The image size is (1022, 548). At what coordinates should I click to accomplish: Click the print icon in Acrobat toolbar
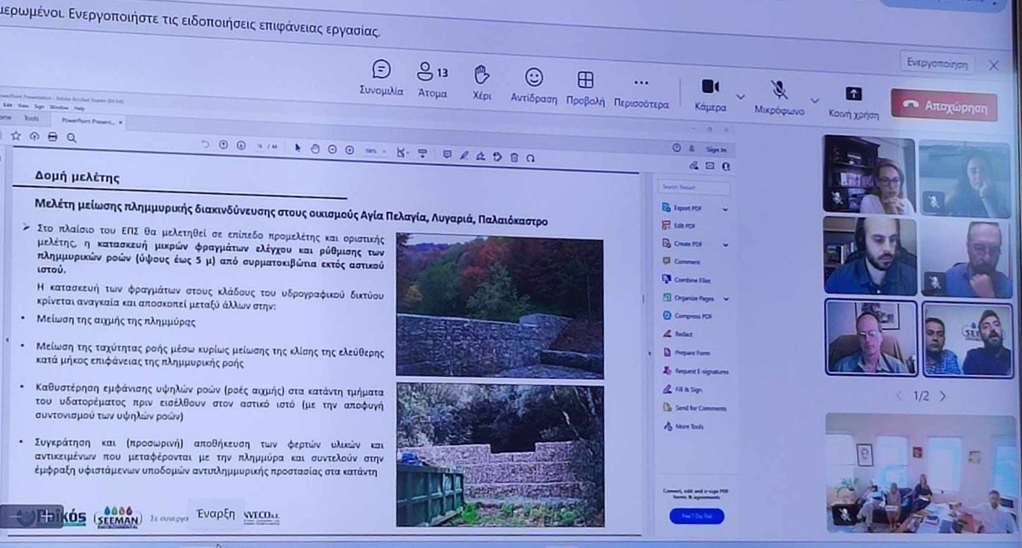(53, 137)
